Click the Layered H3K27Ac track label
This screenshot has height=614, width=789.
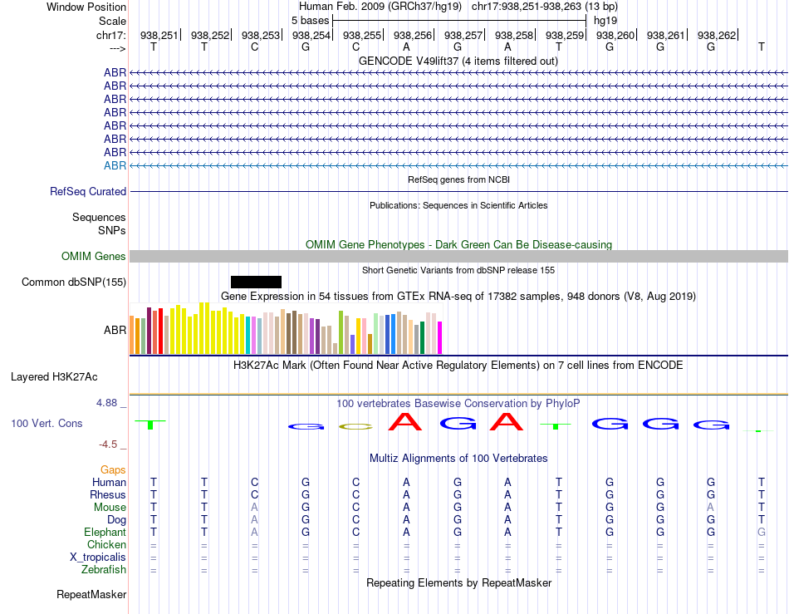coord(54,377)
